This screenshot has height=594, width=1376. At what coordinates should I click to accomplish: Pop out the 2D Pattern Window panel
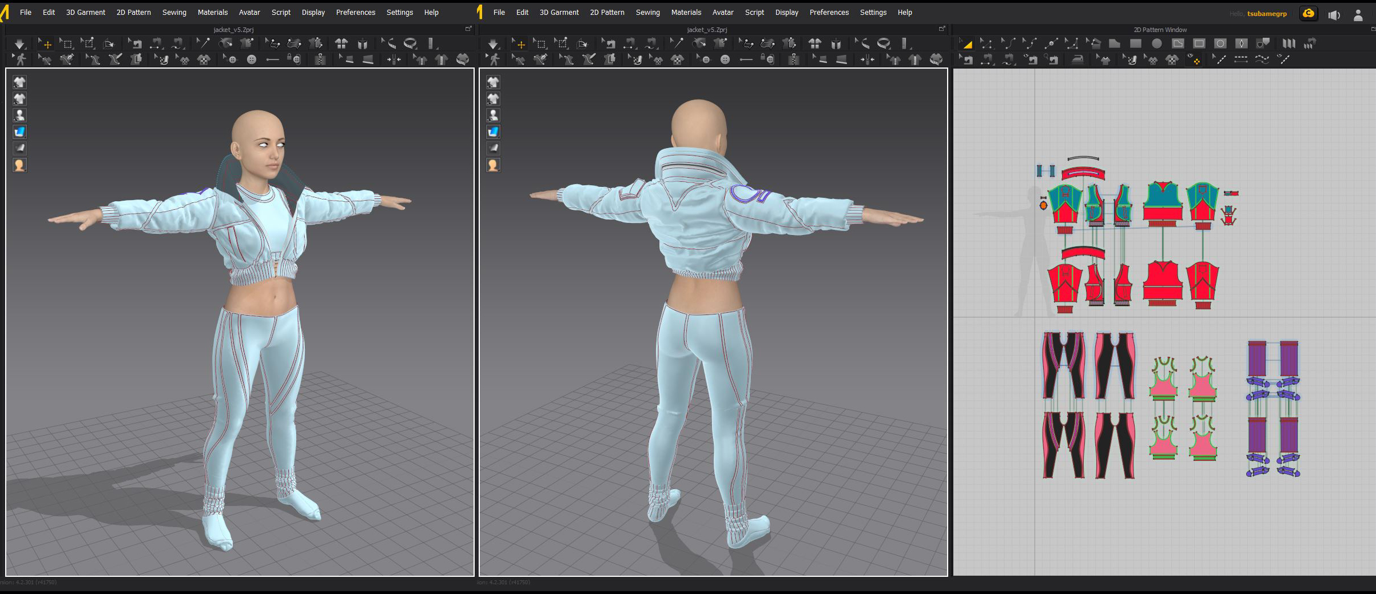coord(1373,29)
